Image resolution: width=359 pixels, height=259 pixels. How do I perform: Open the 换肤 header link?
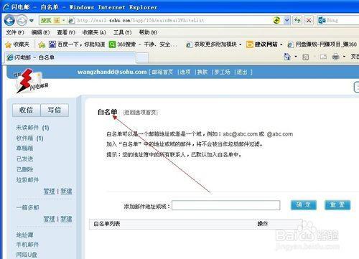click(202, 72)
